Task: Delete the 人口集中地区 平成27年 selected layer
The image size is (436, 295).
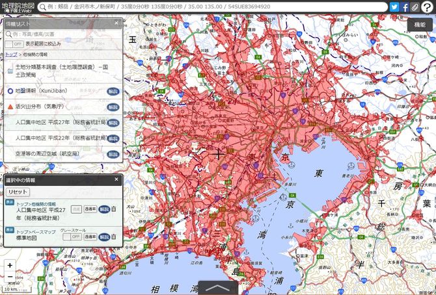Action: click(114, 209)
